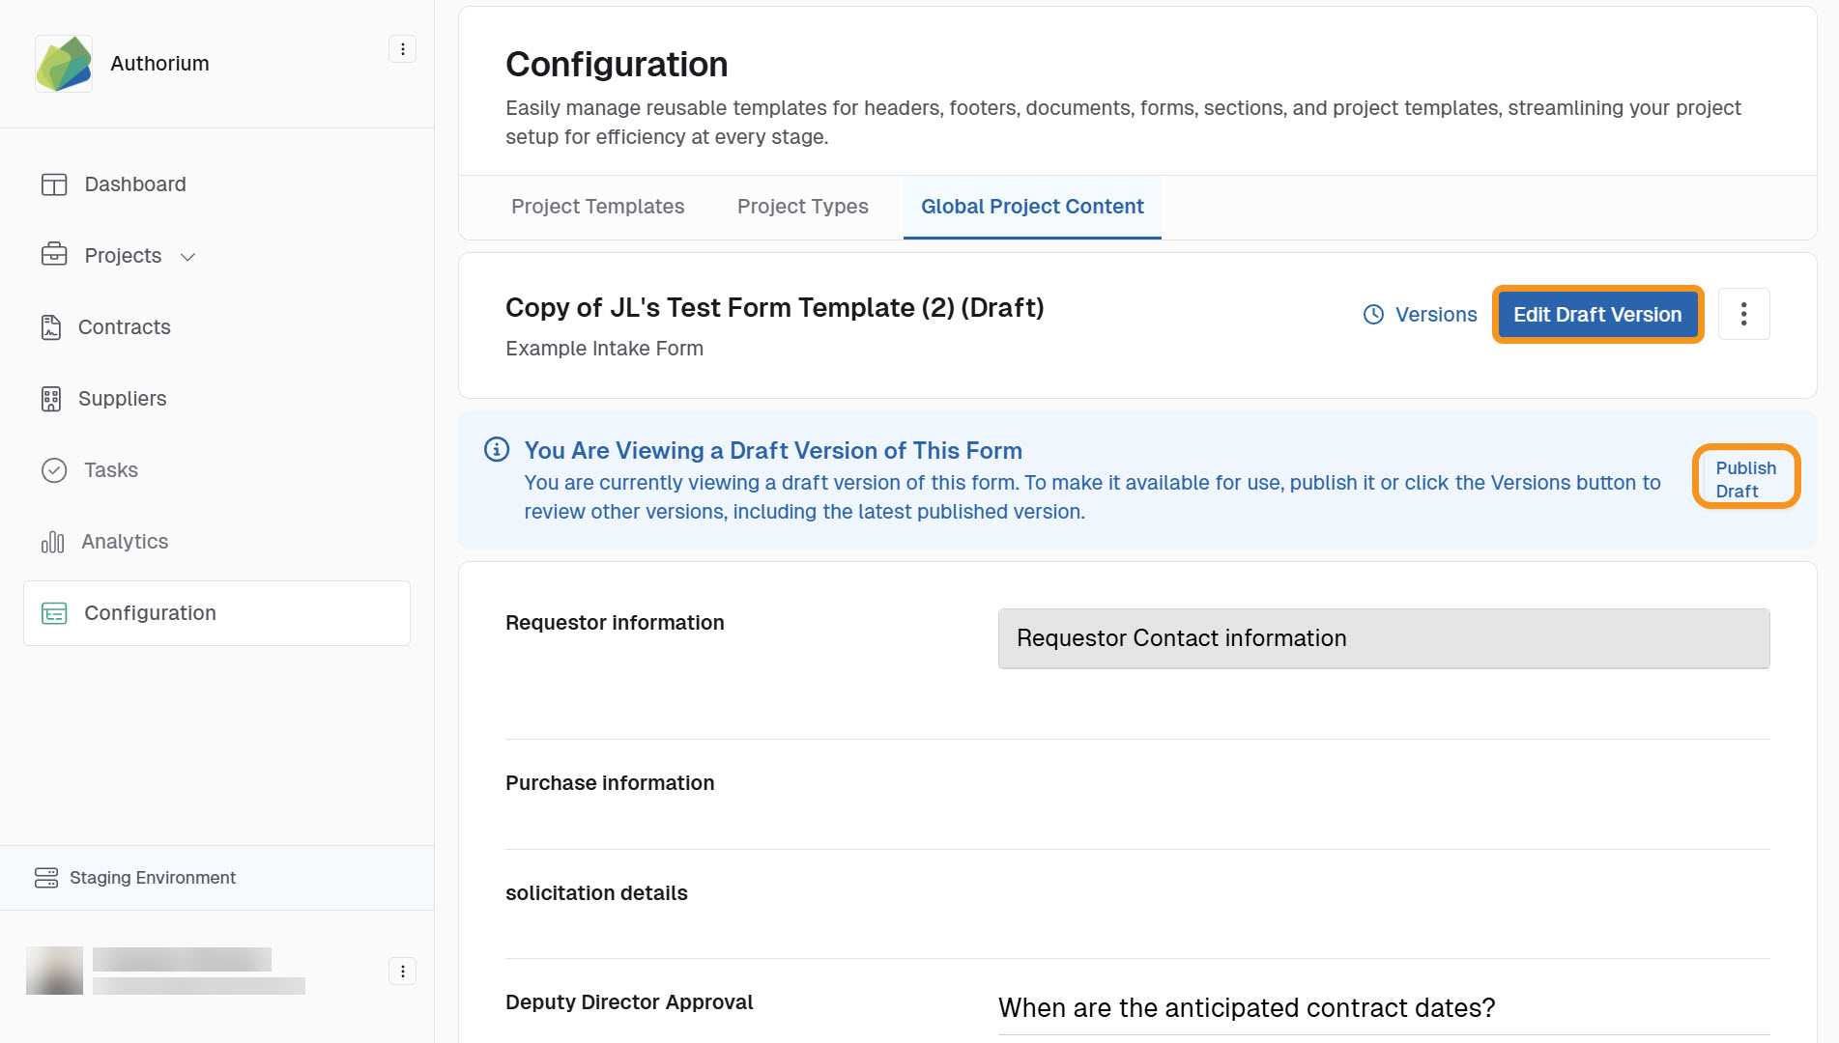
Task: Open the Project Types tab
Action: (x=802, y=206)
